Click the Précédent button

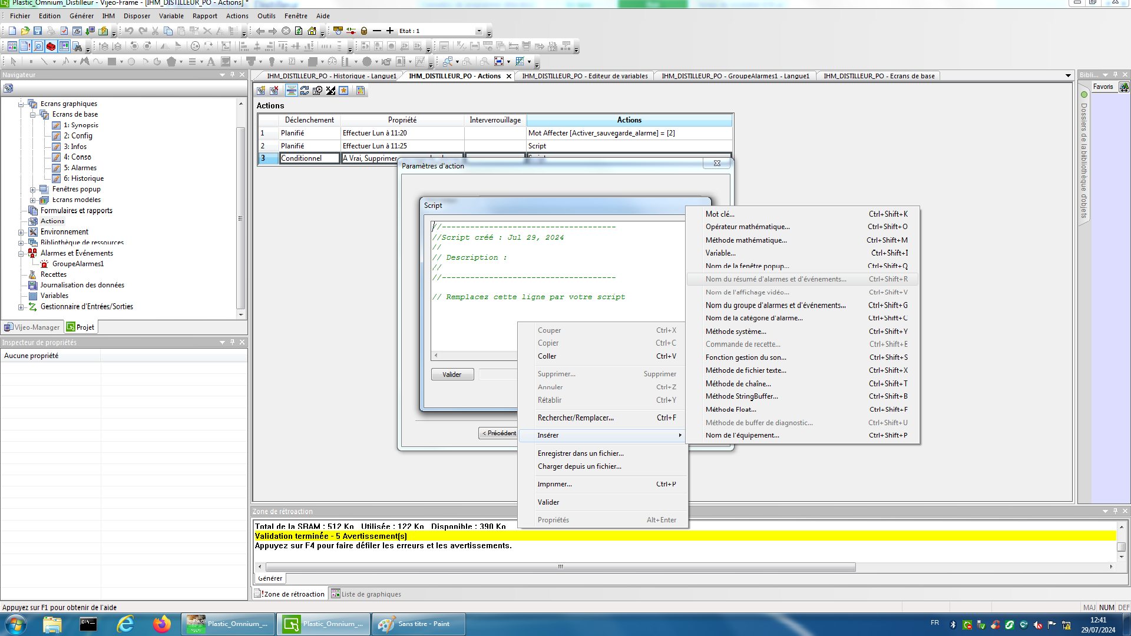(x=498, y=433)
